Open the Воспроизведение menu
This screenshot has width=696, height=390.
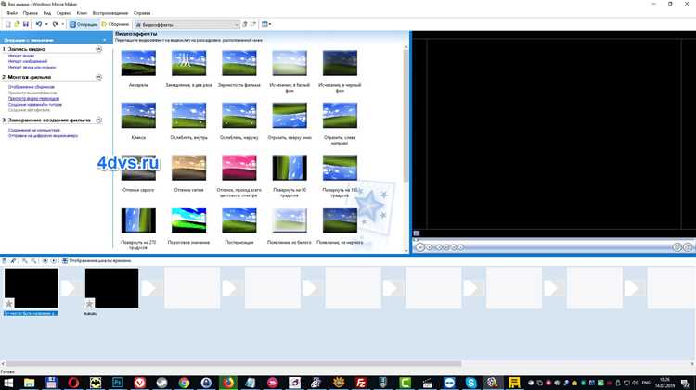point(111,13)
